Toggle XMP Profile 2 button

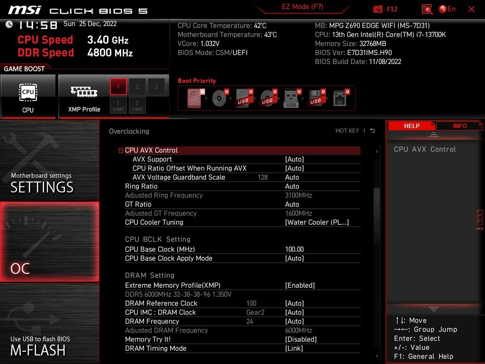(x=137, y=87)
